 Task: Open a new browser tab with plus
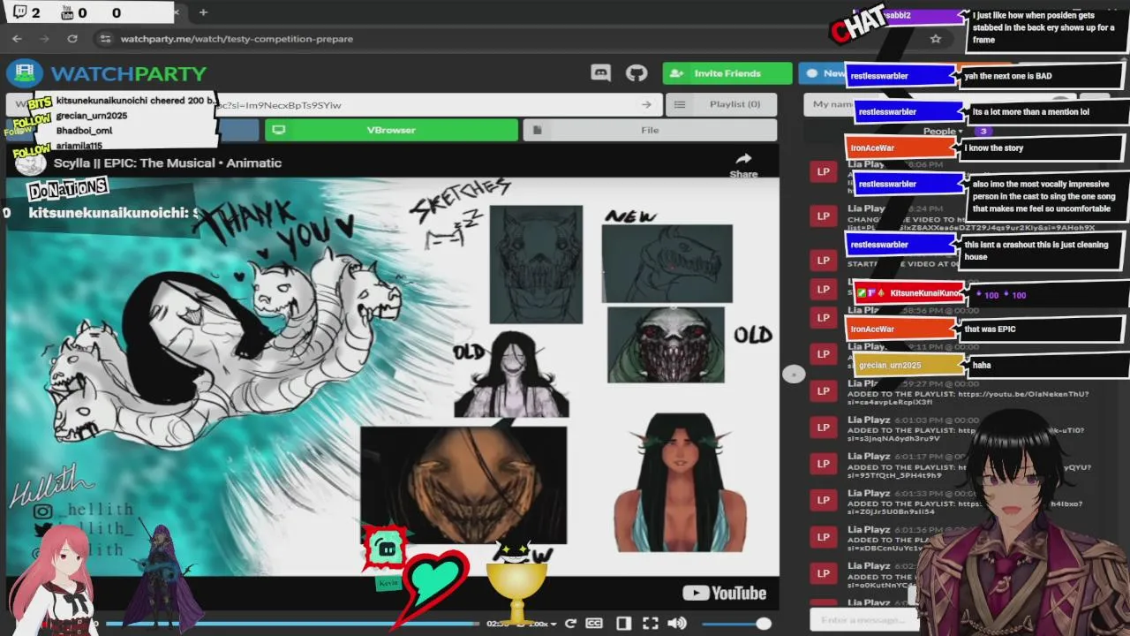tap(203, 12)
